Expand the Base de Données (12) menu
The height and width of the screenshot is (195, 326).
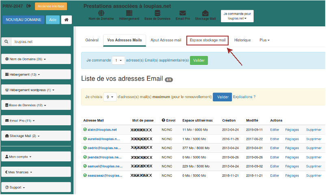(36, 105)
